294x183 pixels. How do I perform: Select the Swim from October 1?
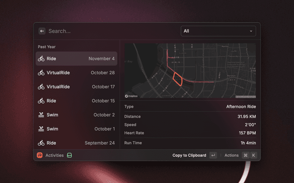pyautogui.click(x=76, y=129)
